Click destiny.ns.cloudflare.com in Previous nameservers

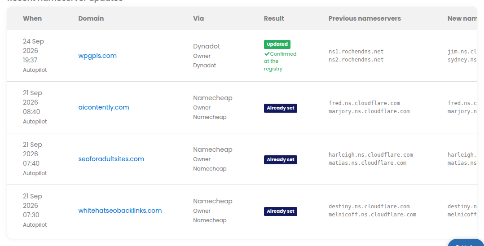pos(369,206)
